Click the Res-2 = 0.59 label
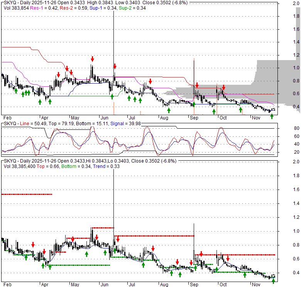301x287 pixels. point(74,8)
